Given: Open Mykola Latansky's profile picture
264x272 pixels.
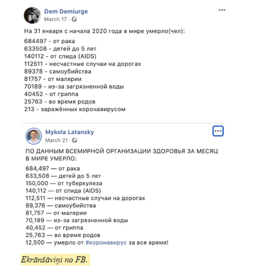Looking at the screenshot, I should 34,136.
